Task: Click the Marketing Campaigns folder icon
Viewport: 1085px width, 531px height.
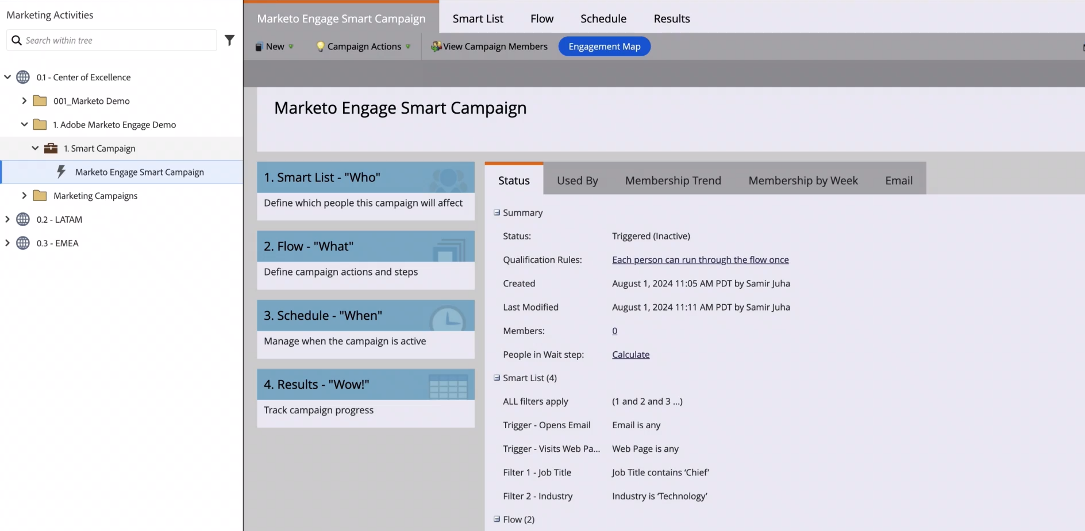Action: pyautogui.click(x=40, y=196)
